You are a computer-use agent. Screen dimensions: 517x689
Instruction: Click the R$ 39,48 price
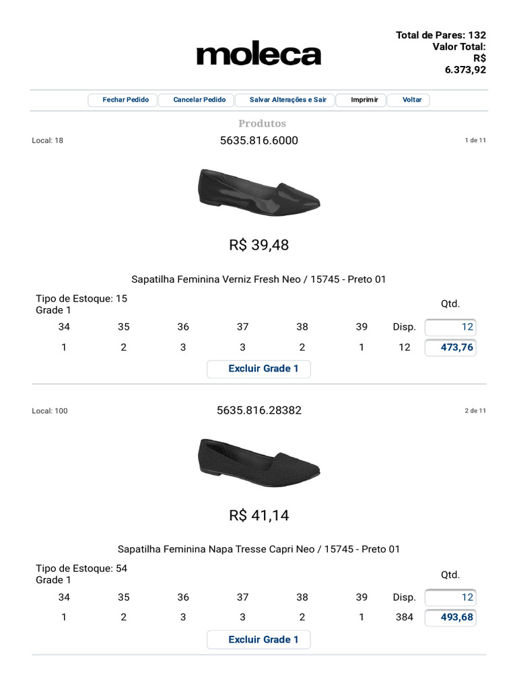[259, 245]
